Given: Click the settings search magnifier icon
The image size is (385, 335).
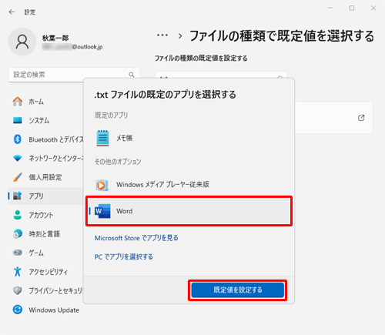Looking at the screenshot, I should click(132, 75).
